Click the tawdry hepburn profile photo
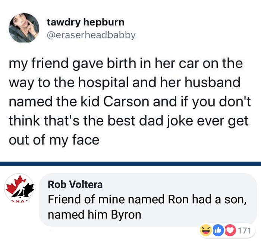The height and width of the screenshot is (245, 261). 24,28
